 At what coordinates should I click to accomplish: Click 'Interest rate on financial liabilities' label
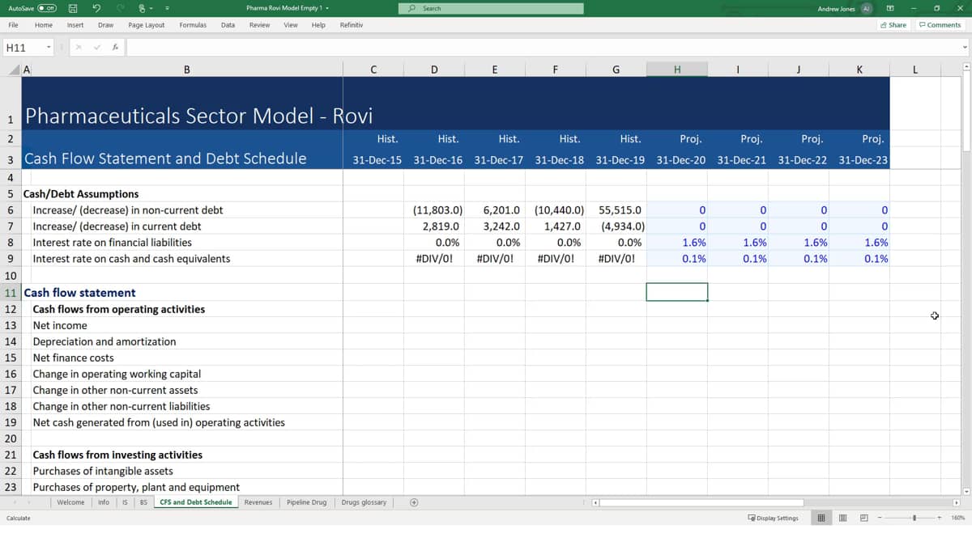tap(113, 243)
